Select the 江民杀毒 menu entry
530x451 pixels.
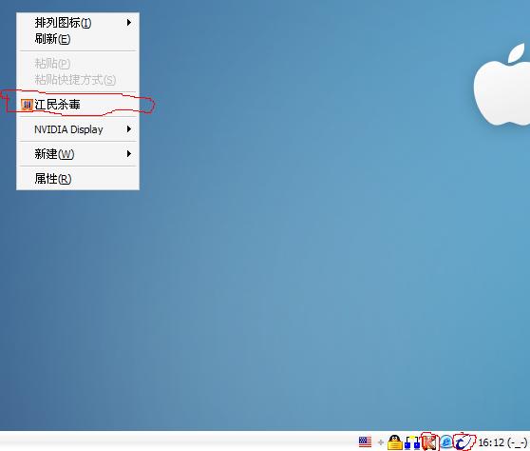click(78, 105)
